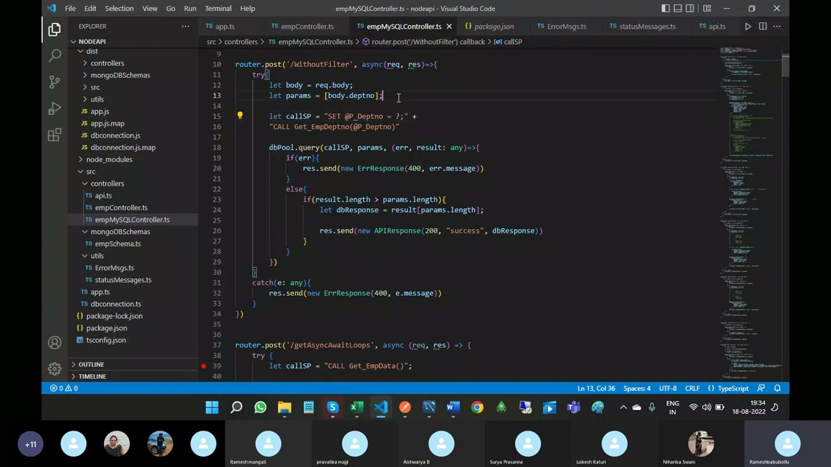Click the lightbulb code action on line 15
This screenshot has width=831, height=467.
coord(240,116)
